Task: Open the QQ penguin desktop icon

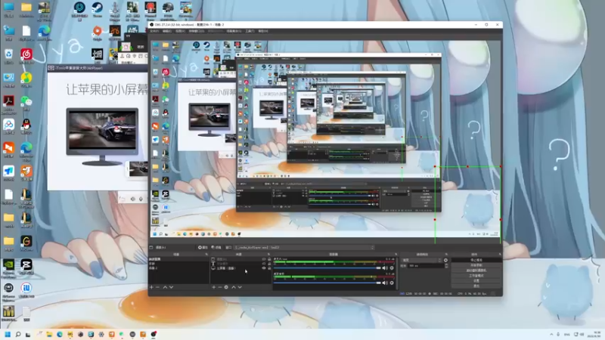Action: (x=26, y=126)
